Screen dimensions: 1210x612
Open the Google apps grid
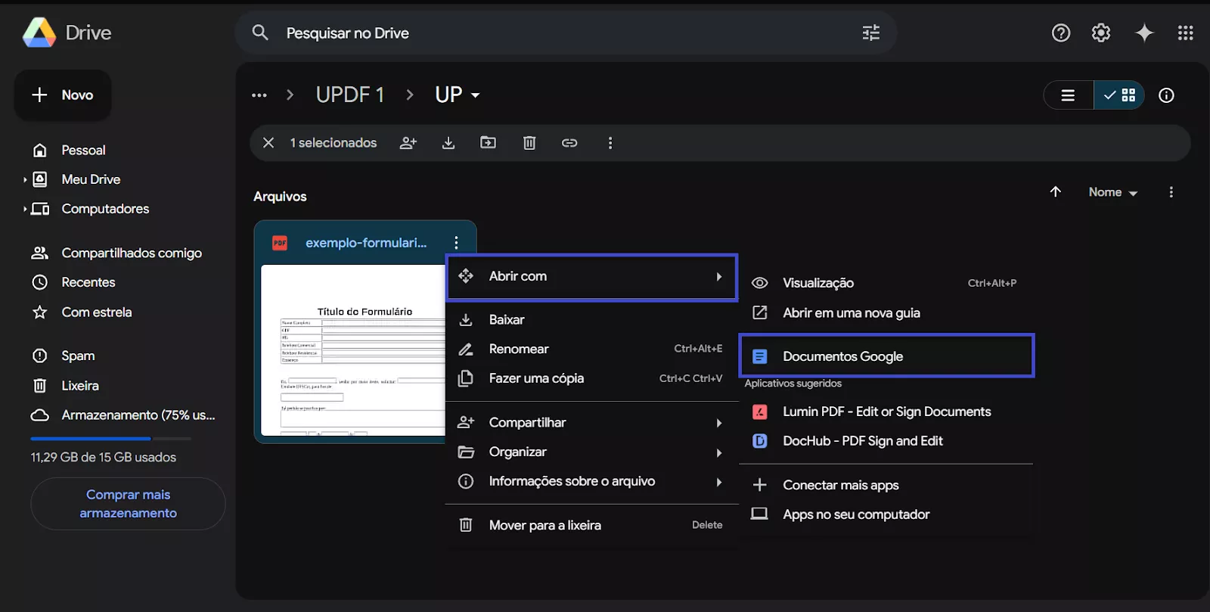[1185, 33]
